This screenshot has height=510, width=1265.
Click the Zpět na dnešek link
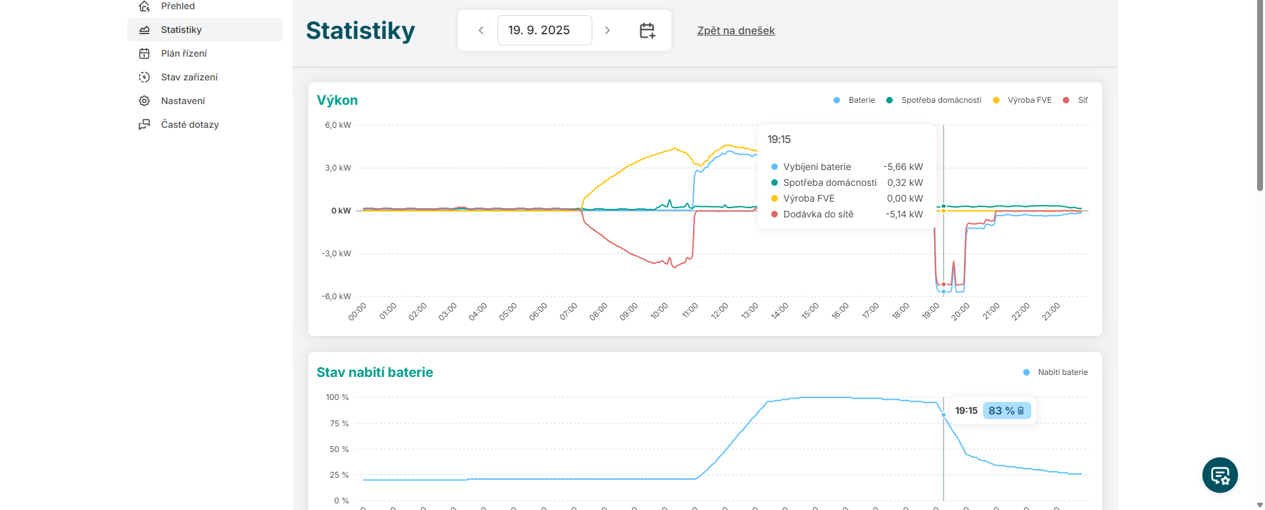click(736, 30)
